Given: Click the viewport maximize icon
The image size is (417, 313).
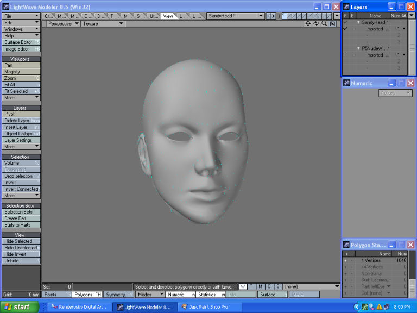Looking at the screenshot, I should pyautogui.click(x=332, y=24).
